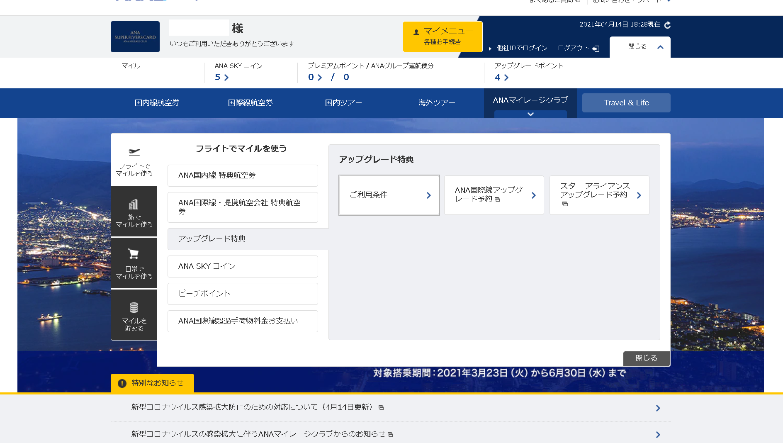Viewport: 783px width, 443px height.
Task: Click the マイル label in the status bar
Action: 131,66
